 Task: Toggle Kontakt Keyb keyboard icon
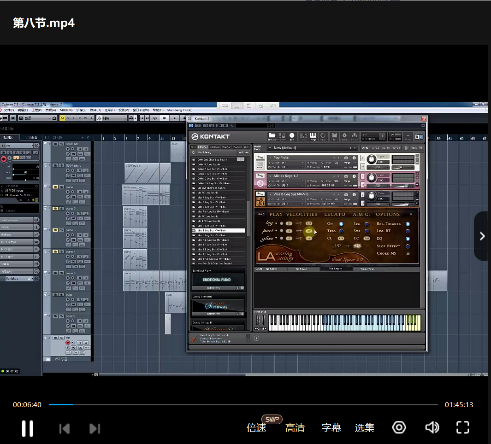click(313, 136)
